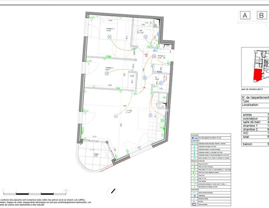
Task: Click the Gaine technique rectangle icon in the legend
Action: 194,205
